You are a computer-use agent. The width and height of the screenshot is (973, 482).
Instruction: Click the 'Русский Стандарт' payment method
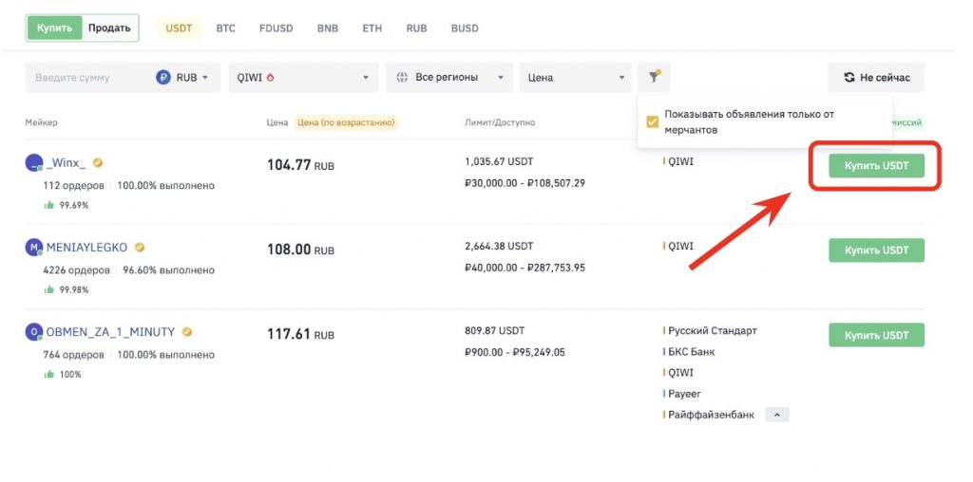(713, 331)
